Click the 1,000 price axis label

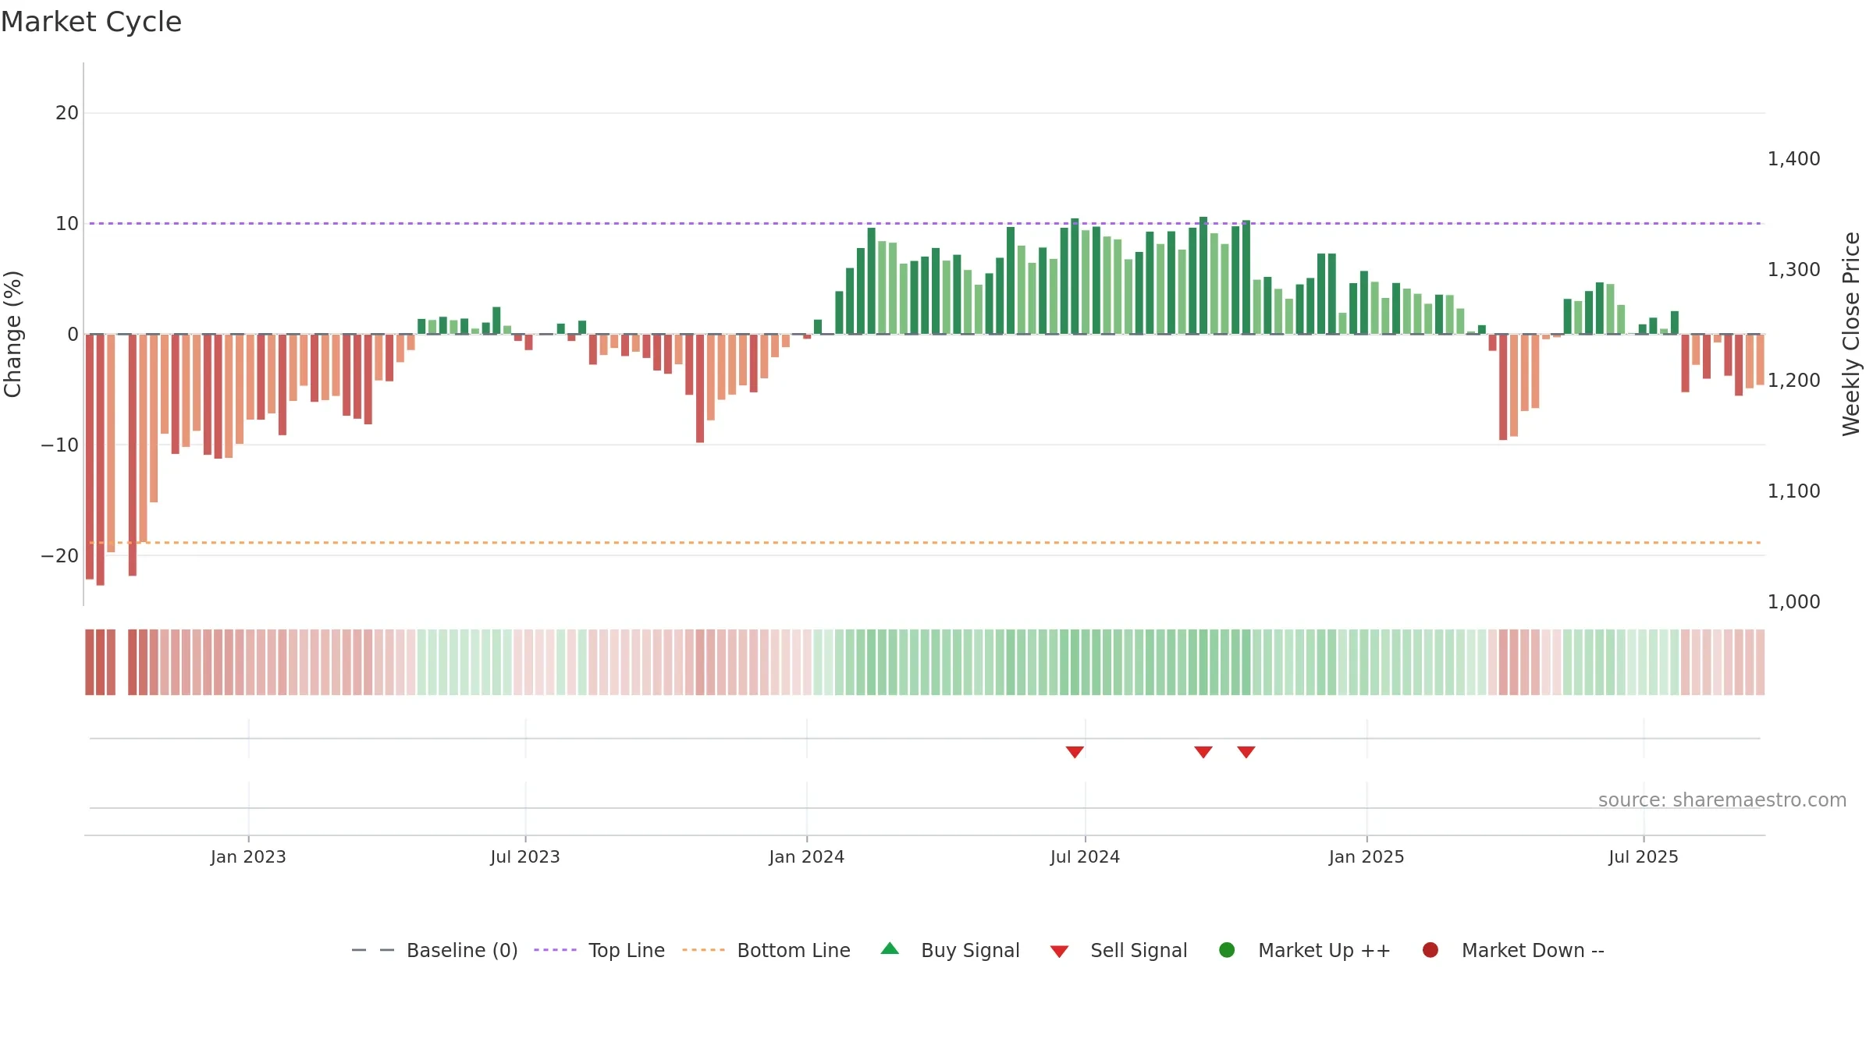[1793, 602]
